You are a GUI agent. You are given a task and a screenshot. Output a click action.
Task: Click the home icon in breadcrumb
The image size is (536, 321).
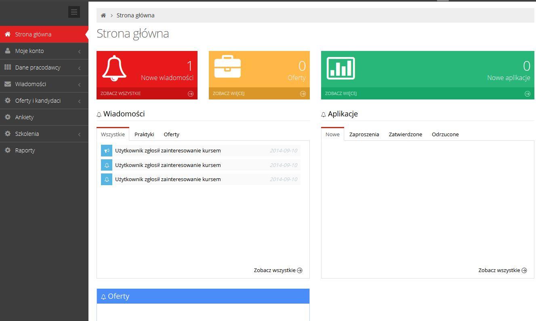103,15
